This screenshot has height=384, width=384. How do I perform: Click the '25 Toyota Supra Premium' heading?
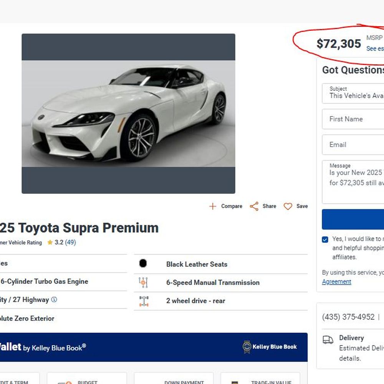coord(79,228)
